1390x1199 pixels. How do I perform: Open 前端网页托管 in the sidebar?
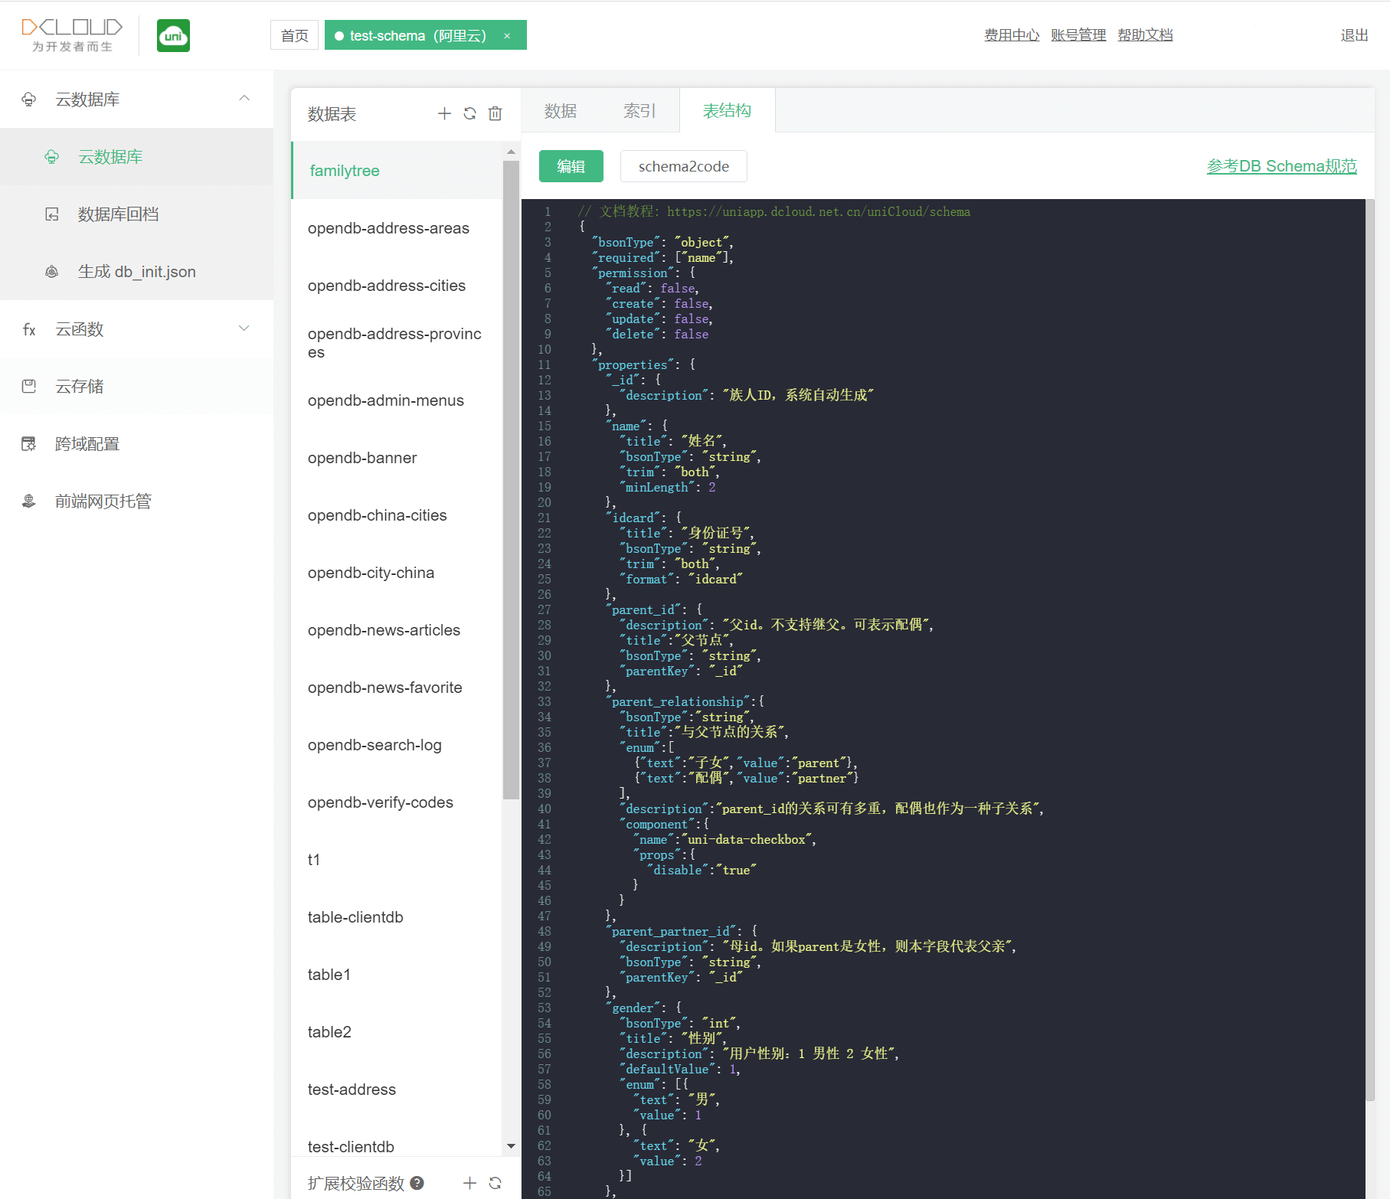(x=136, y=501)
